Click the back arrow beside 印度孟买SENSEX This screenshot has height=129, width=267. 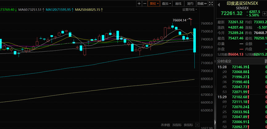click(x=219, y=5)
